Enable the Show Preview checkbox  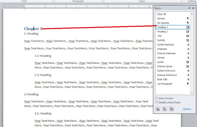point(157,98)
